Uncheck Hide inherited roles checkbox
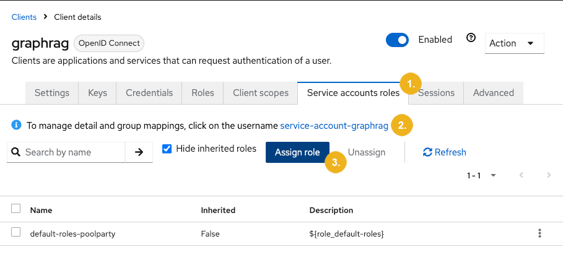 click(x=167, y=149)
